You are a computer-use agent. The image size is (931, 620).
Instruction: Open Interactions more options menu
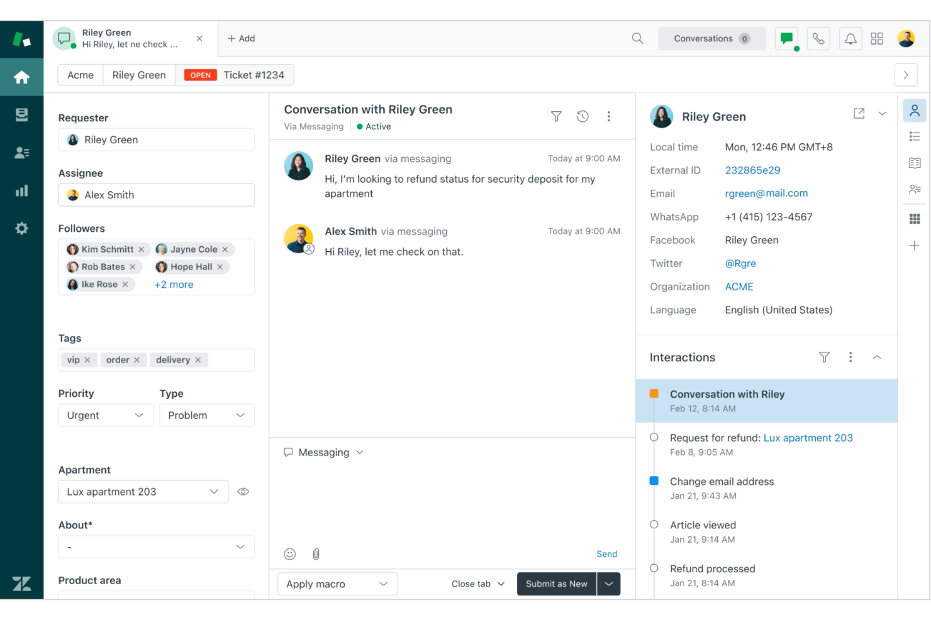pos(850,357)
